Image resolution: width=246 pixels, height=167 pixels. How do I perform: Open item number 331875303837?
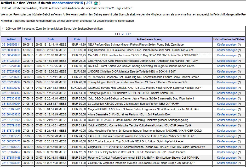[x=11, y=98]
